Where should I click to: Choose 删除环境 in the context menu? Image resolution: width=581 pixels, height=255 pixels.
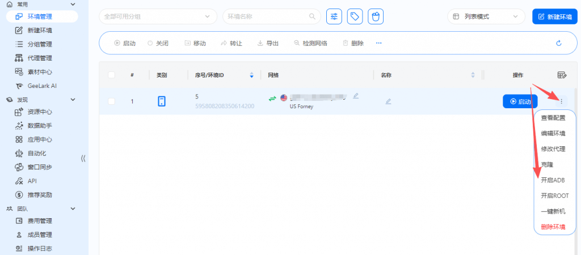tap(553, 227)
